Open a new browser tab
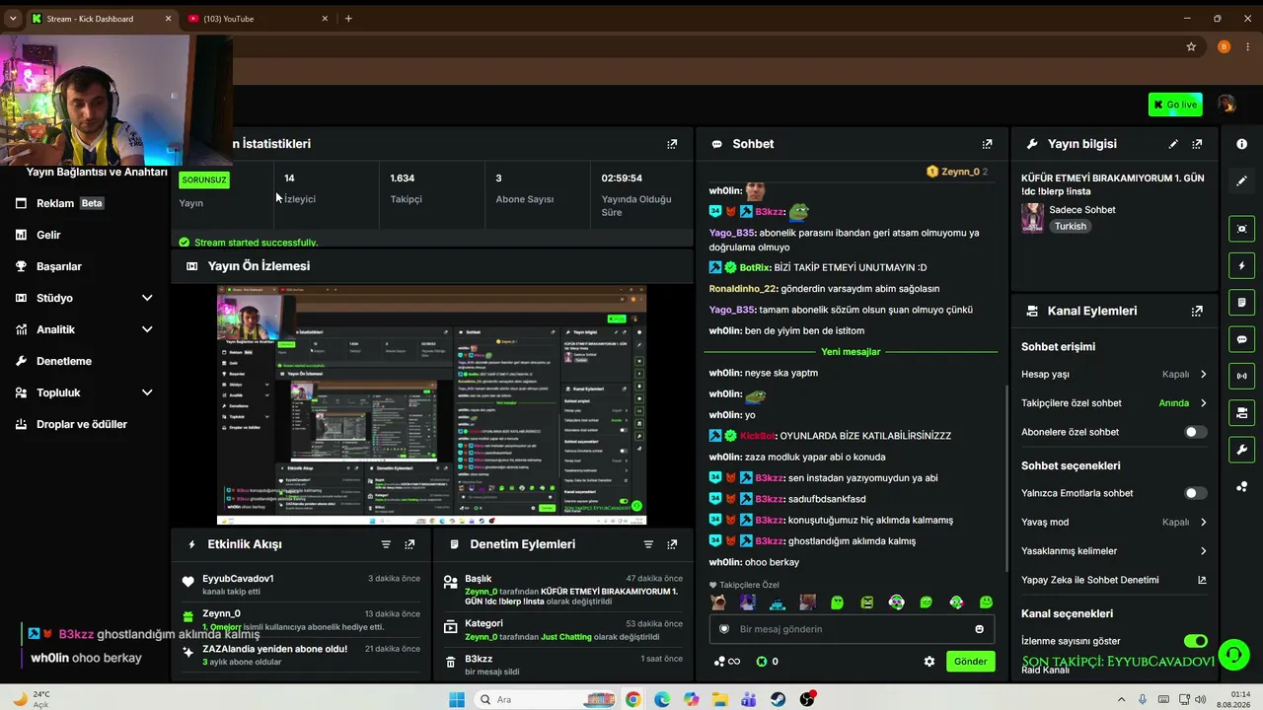 pos(348,19)
